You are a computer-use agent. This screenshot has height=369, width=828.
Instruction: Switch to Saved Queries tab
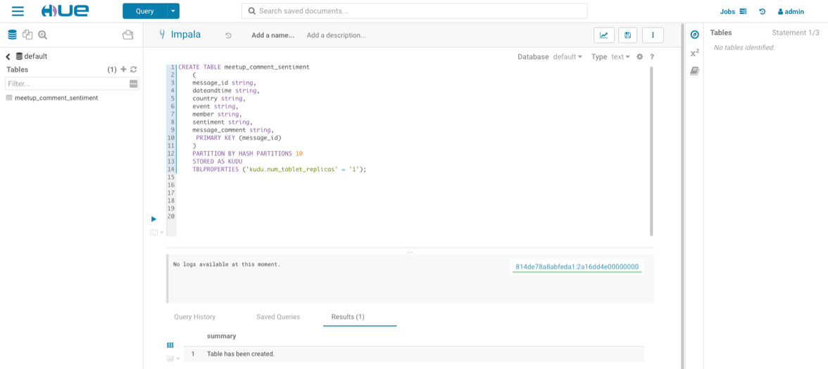click(277, 317)
